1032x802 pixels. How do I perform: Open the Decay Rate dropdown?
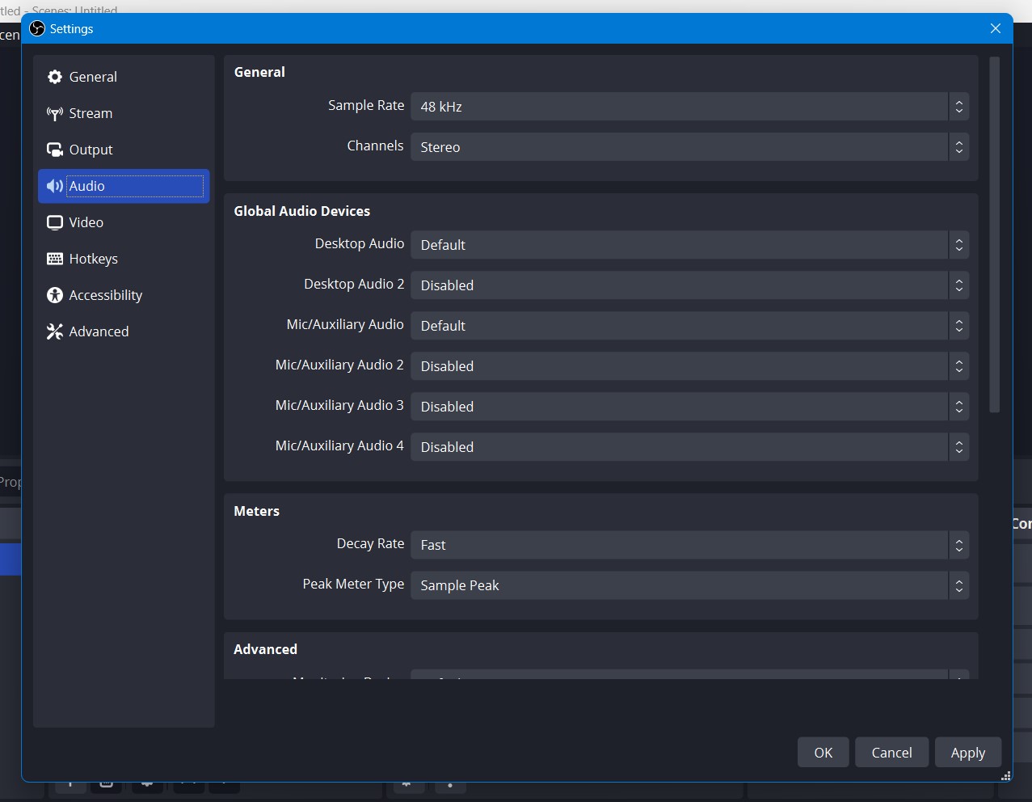(x=689, y=544)
